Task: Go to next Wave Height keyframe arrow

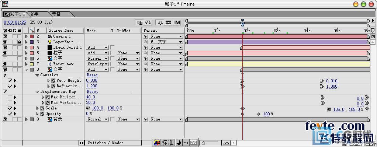Action: click(x=15, y=81)
